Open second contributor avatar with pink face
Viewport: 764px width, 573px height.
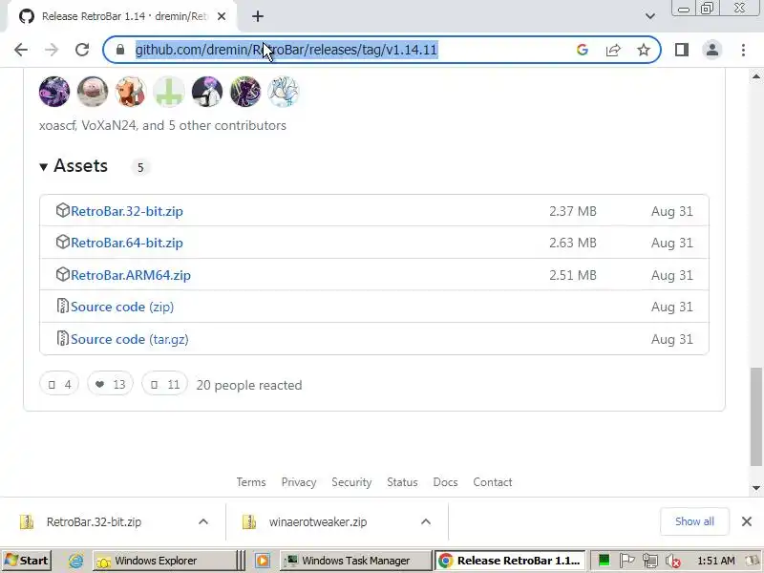click(x=93, y=92)
